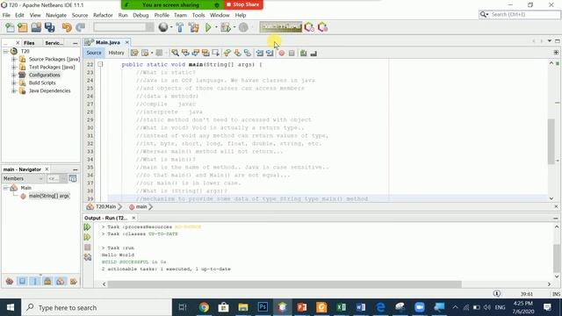Click the main method breadcrumb
The height and width of the screenshot is (316, 562).
click(141, 207)
